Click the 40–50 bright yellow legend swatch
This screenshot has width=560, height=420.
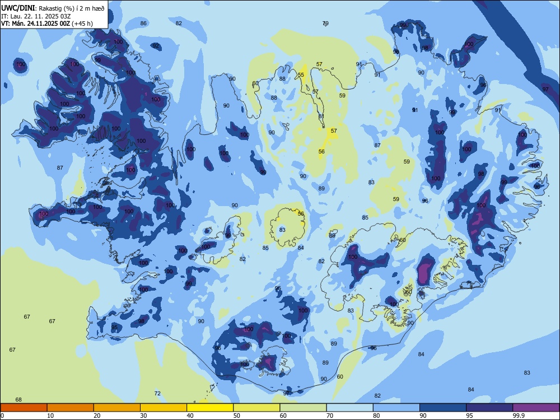point(210,408)
